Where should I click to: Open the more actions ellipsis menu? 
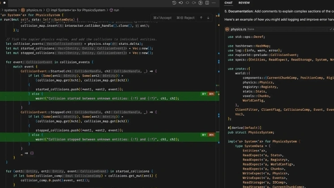214,3
